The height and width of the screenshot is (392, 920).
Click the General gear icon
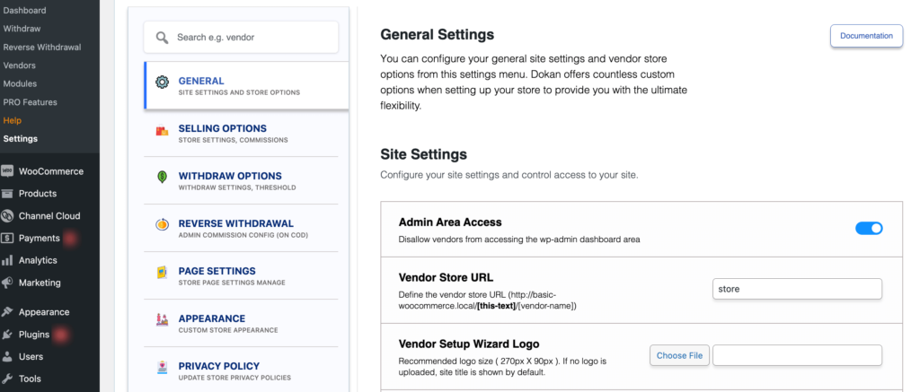[162, 82]
